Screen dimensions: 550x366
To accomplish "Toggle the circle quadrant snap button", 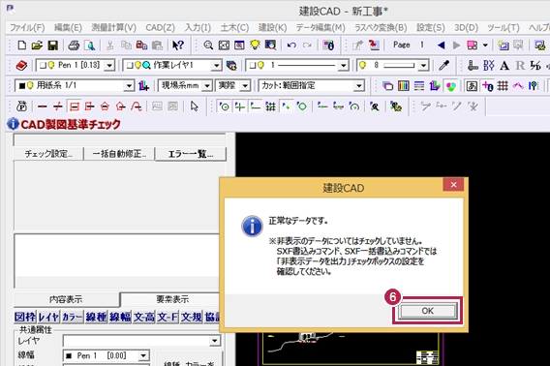I will [x=302, y=107].
